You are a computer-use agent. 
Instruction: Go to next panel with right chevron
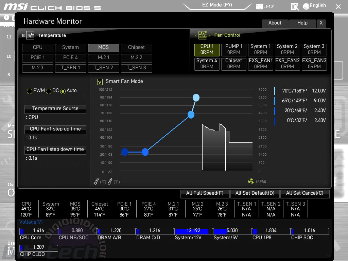coord(209,35)
